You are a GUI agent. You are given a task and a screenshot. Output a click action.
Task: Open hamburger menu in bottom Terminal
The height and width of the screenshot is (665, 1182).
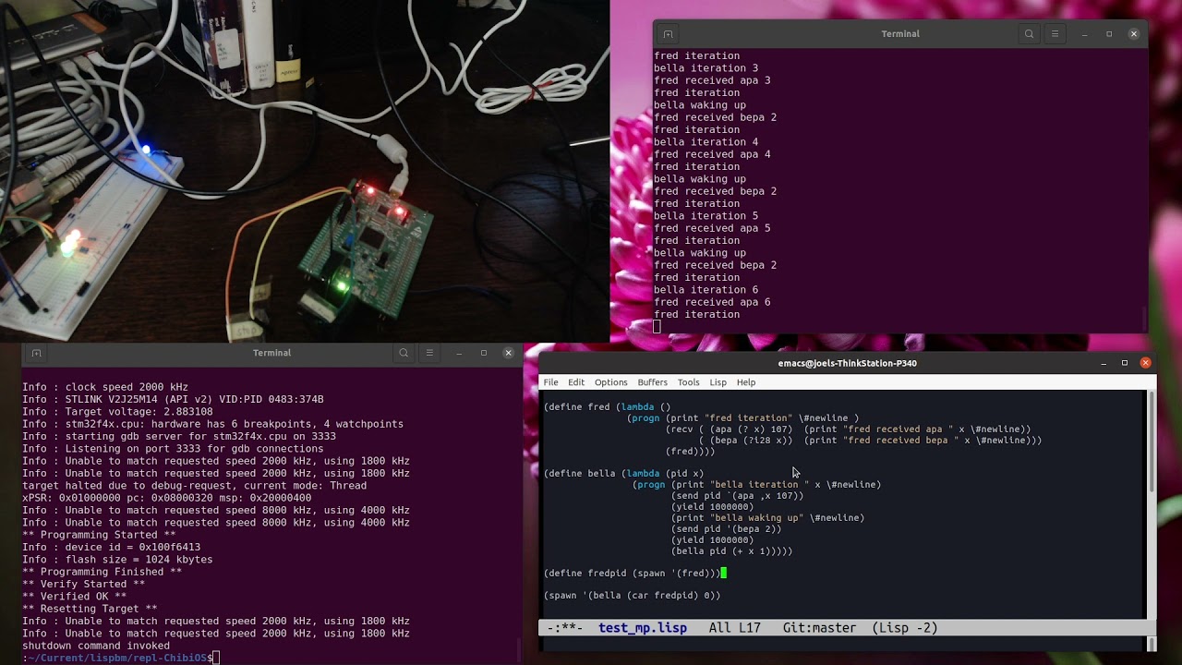429,353
